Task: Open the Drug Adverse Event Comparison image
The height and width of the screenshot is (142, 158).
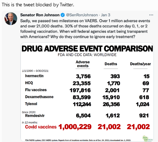Action: [x=87, y=92]
